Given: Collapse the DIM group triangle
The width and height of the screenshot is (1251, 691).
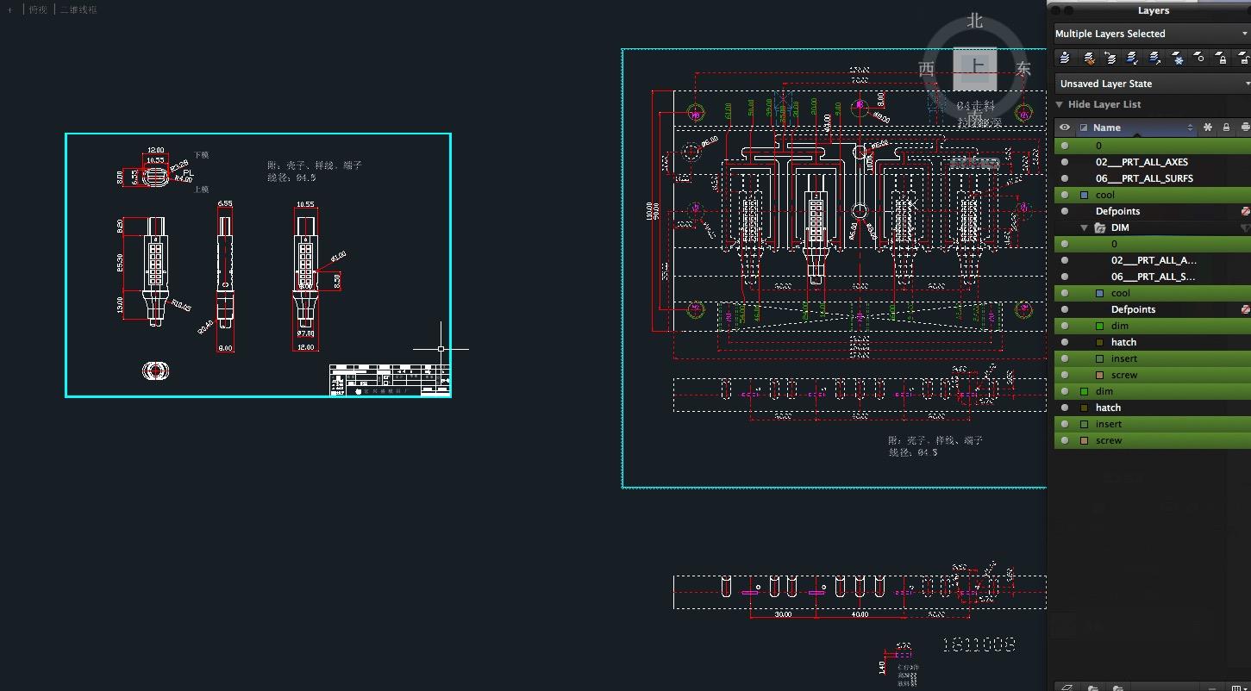Looking at the screenshot, I should point(1085,227).
